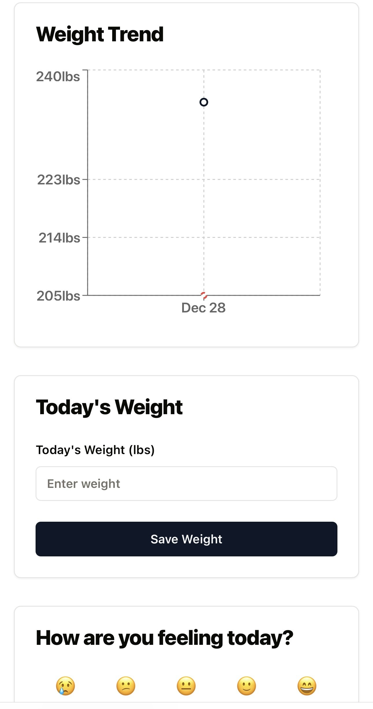This screenshot has width=373, height=709.
Task: Click the weight data point on chart
Action: click(204, 102)
